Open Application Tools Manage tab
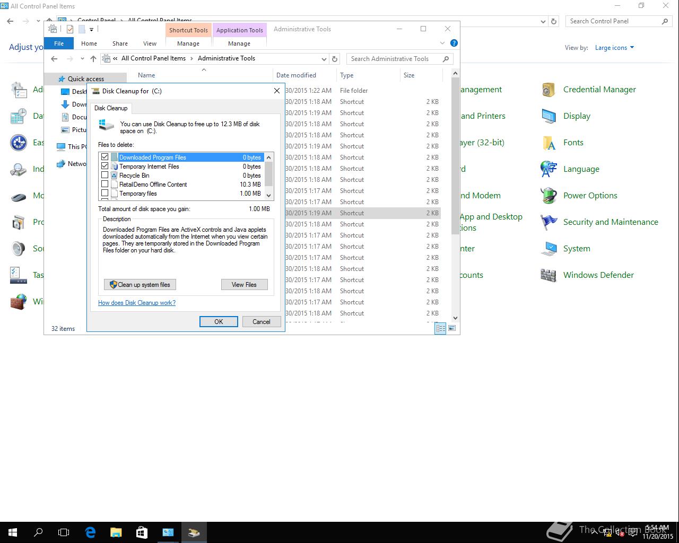679x543 pixels. 239,43
